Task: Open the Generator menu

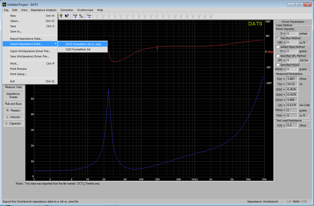Action: point(67,10)
